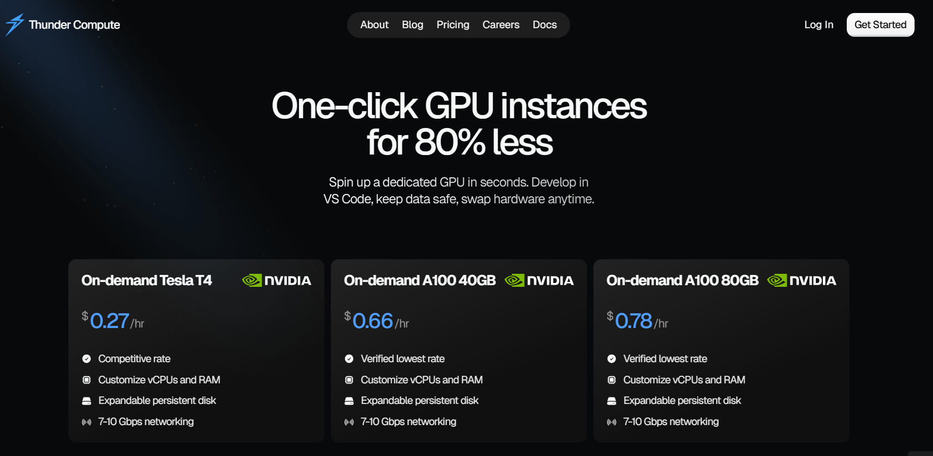Select the CPU icon beside Customize vCPUs and RAM
933x456 pixels.
point(87,380)
